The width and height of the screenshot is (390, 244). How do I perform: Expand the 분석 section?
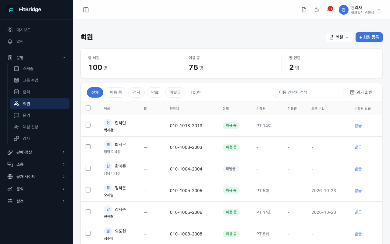37,189
